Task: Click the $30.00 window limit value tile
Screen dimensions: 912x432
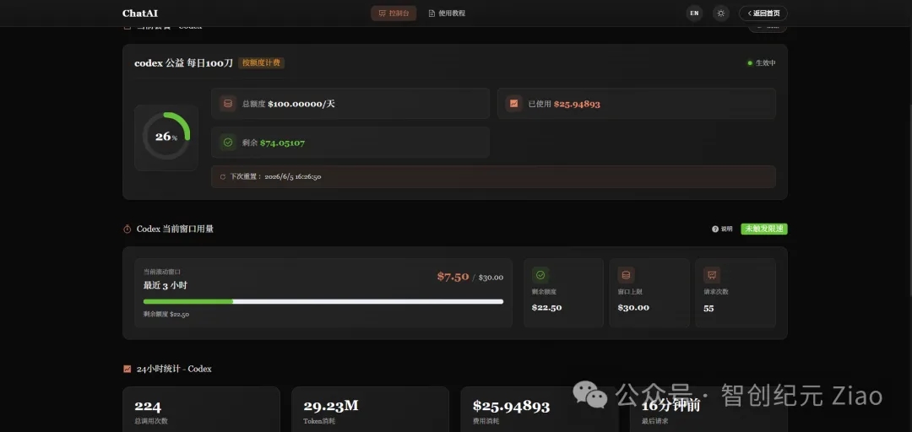Action: (649, 293)
